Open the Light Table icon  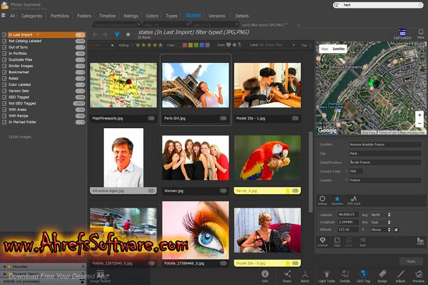pyautogui.click(x=326, y=276)
